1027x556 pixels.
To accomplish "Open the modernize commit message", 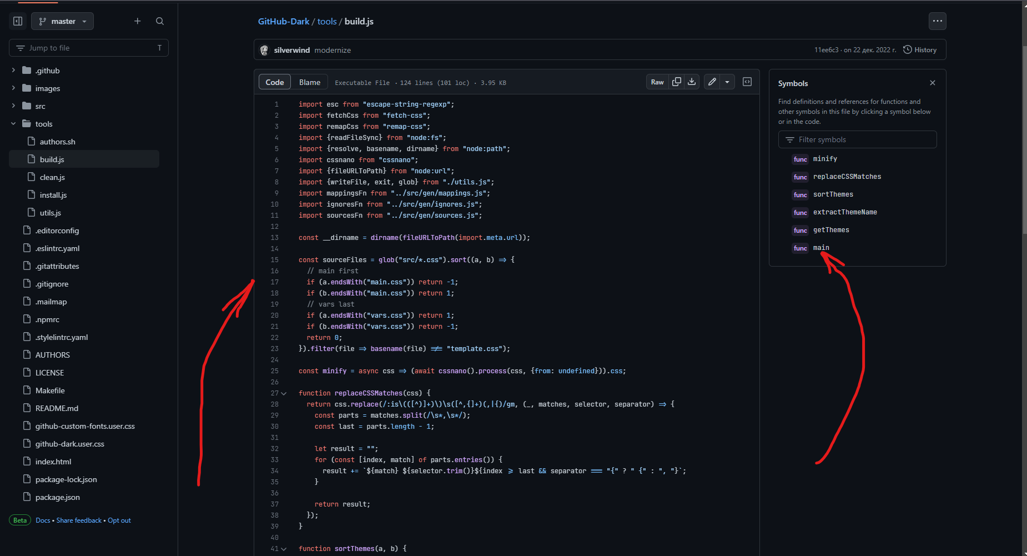I will tap(333, 50).
